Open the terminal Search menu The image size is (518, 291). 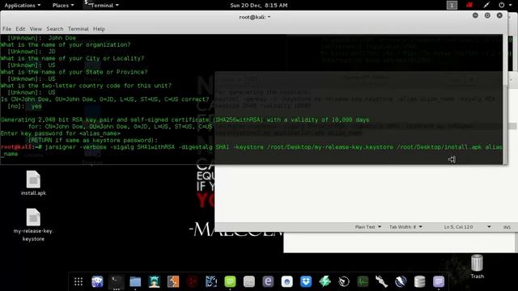[55, 29]
